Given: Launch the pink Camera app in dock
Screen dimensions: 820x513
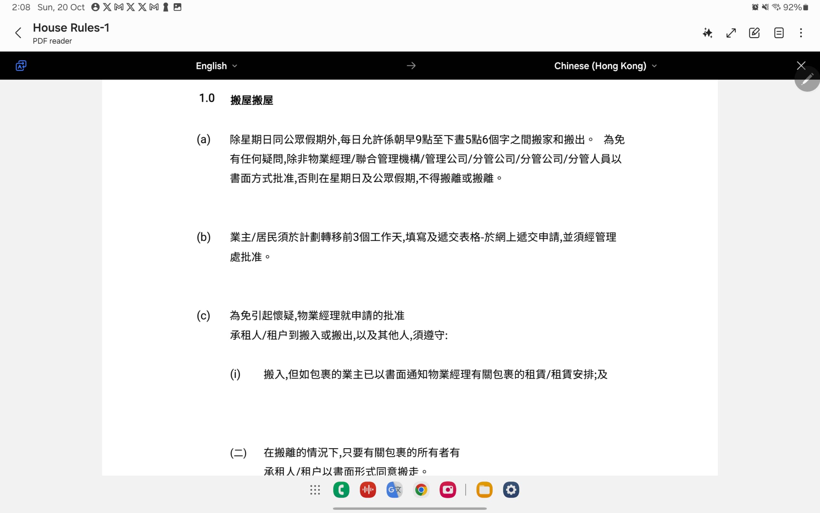Looking at the screenshot, I should point(448,490).
